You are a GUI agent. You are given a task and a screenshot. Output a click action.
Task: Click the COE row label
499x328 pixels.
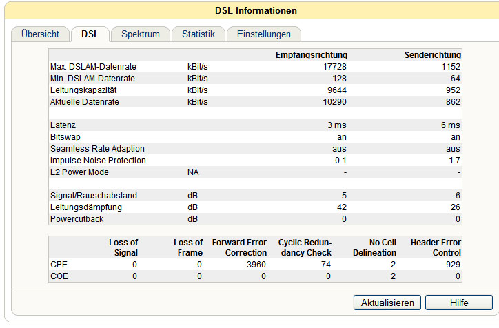(59, 276)
